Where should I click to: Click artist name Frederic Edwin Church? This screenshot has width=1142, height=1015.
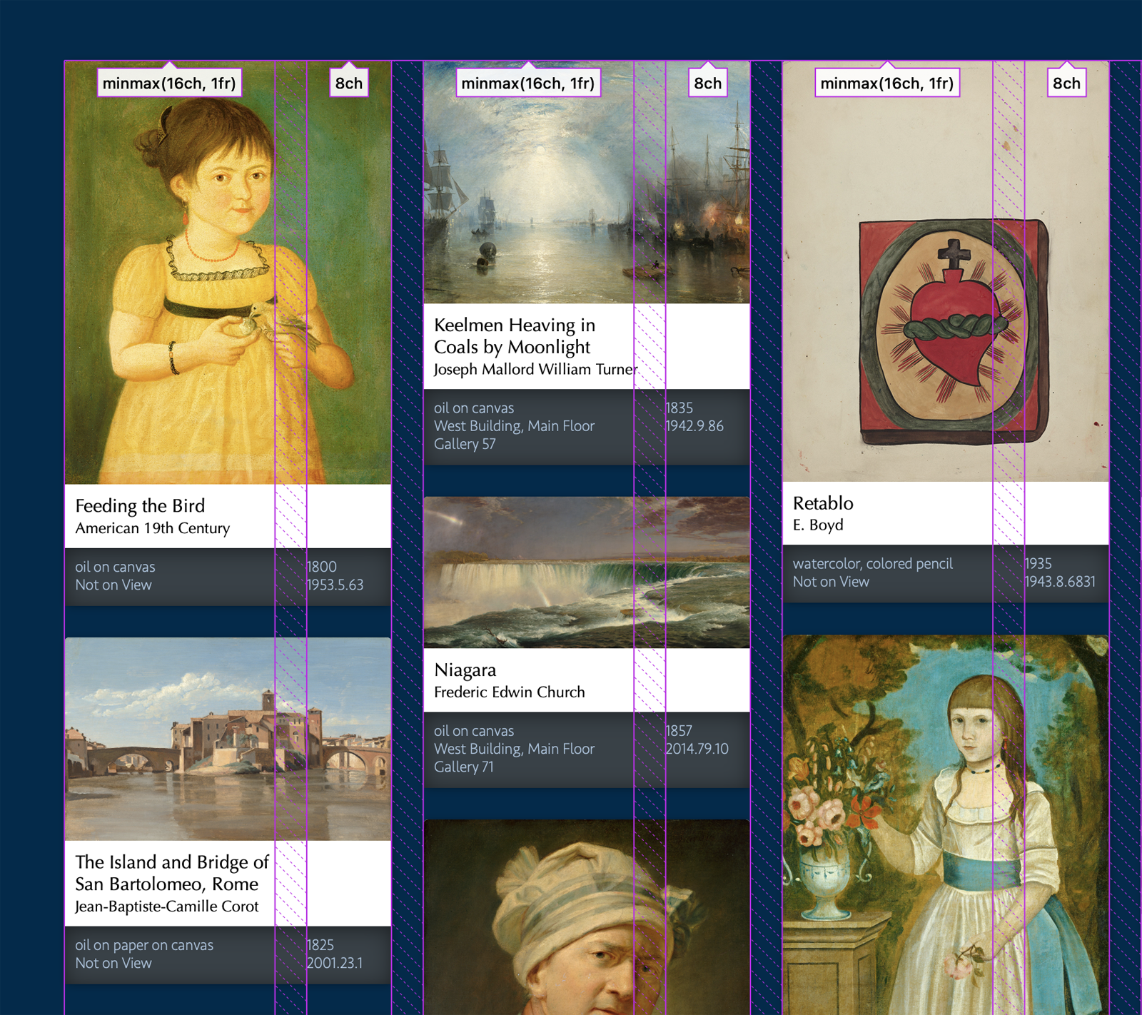[510, 692]
